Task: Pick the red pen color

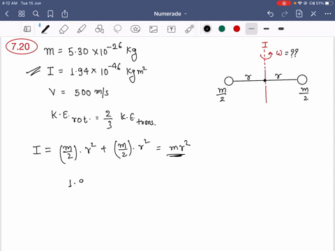Action: click(237, 29)
